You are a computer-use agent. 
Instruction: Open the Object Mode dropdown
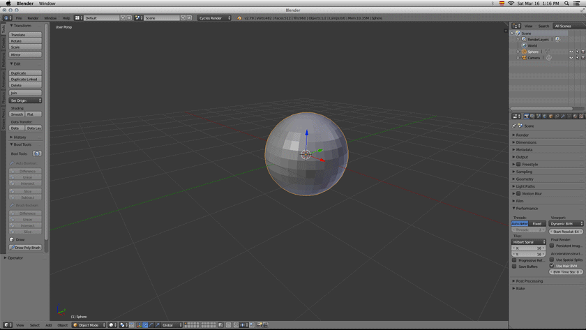pyautogui.click(x=89, y=325)
